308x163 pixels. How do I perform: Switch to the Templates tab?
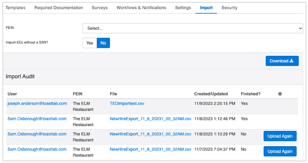coord(15,8)
